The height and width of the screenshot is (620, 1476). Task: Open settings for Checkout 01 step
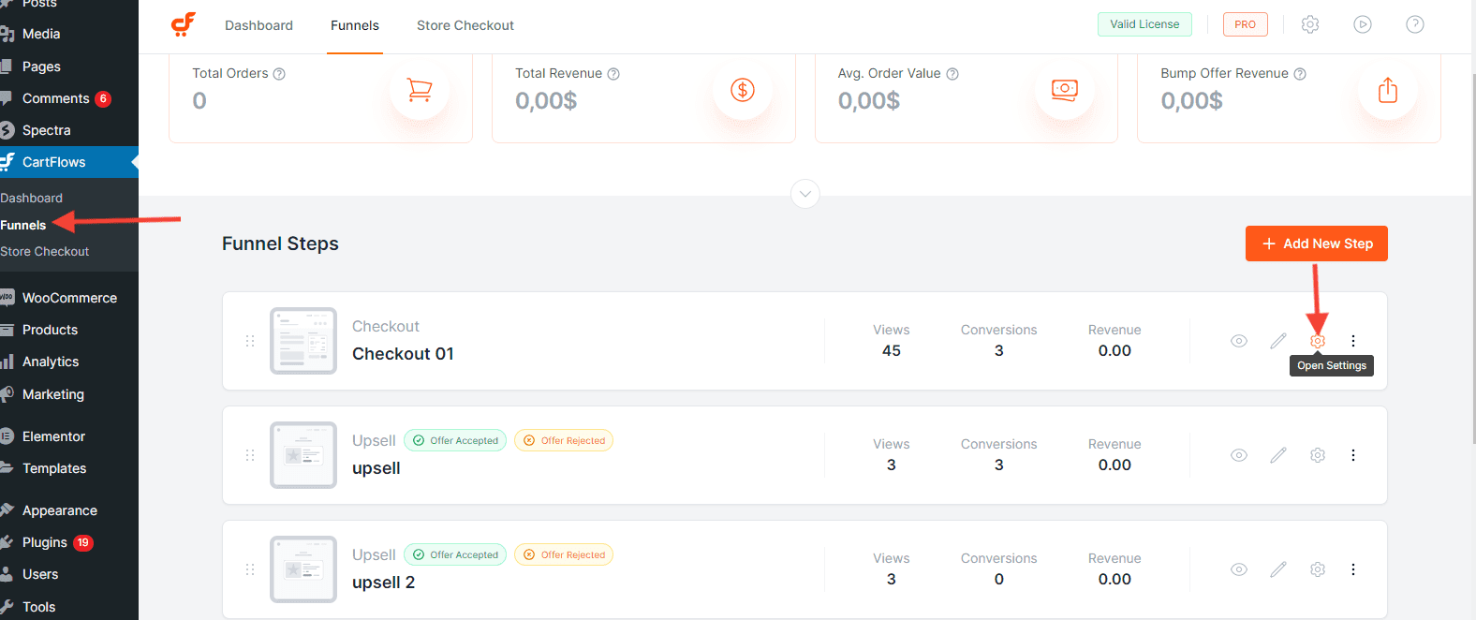tap(1318, 341)
